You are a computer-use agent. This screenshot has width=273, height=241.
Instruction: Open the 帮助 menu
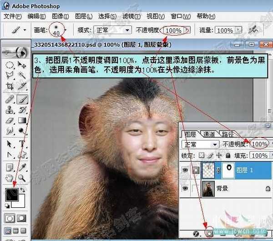pyautogui.click(x=206, y=16)
